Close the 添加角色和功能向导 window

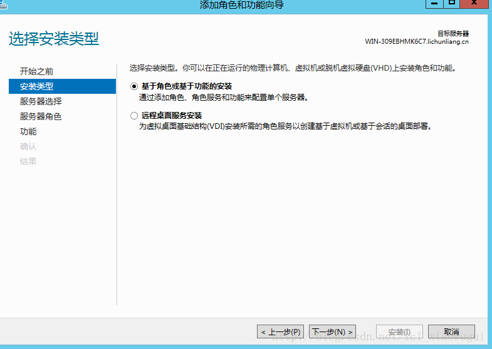click(474, 4)
